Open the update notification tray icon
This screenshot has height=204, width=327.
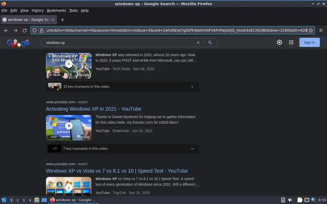pyautogui.click(x=313, y=200)
